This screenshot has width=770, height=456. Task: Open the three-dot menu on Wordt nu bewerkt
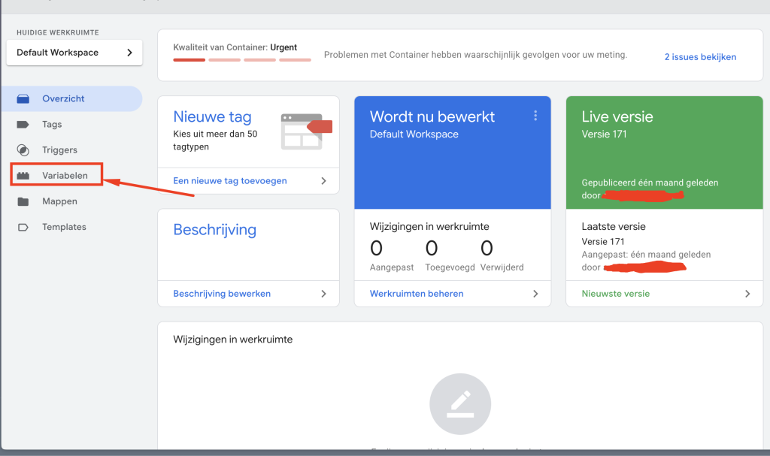click(x=535, y=116)
